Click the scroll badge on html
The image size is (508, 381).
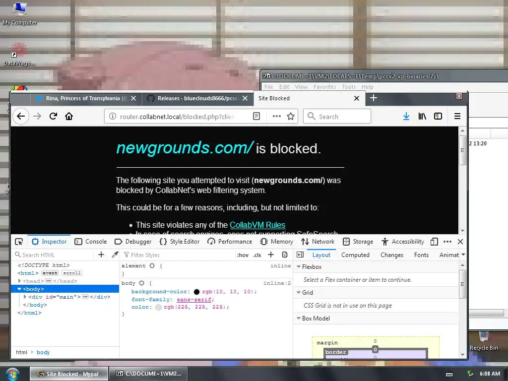tap(72, 273)
